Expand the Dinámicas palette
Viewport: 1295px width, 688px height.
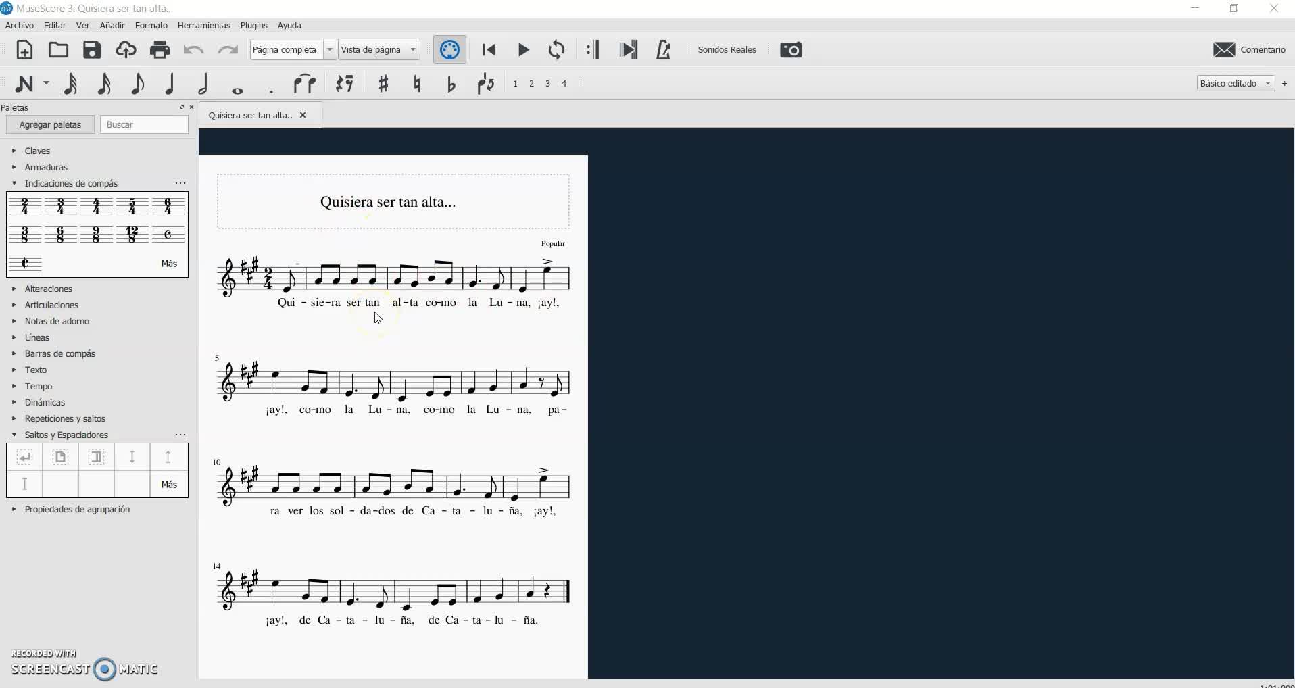coord(14,403)
